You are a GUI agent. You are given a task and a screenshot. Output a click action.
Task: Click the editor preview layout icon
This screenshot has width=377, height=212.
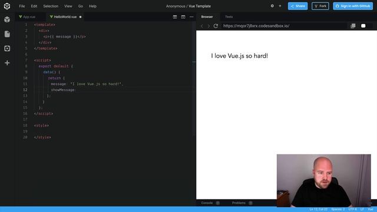183,17
